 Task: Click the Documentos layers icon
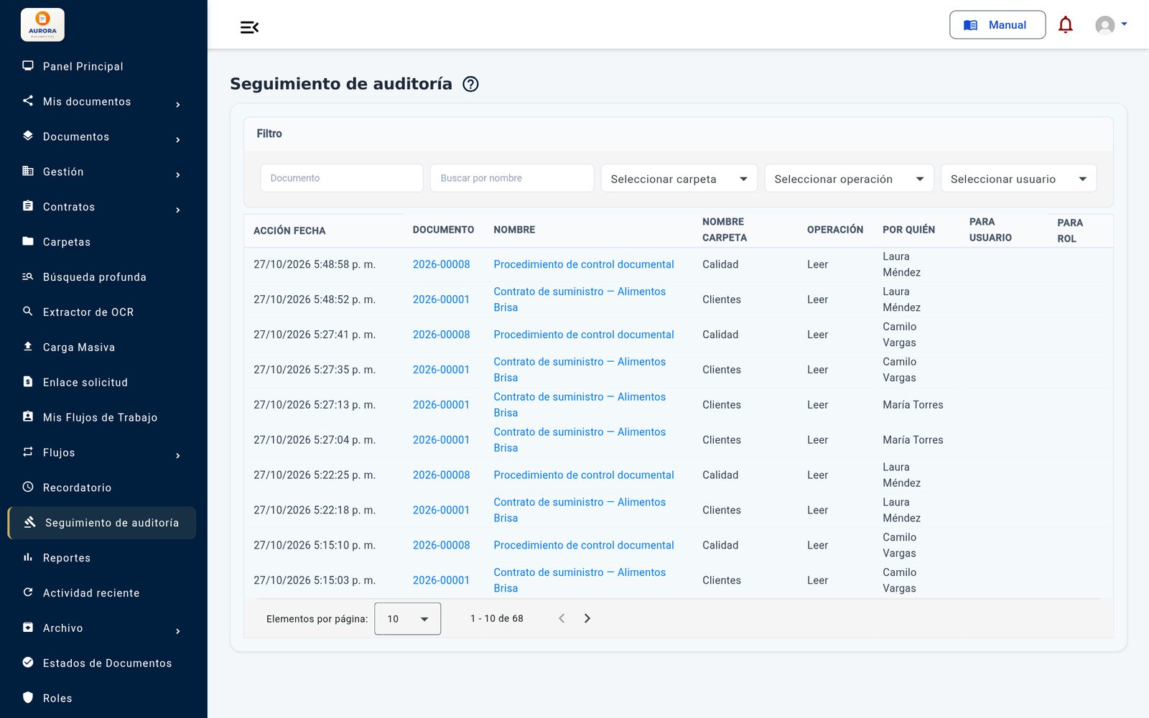point(28,136)
